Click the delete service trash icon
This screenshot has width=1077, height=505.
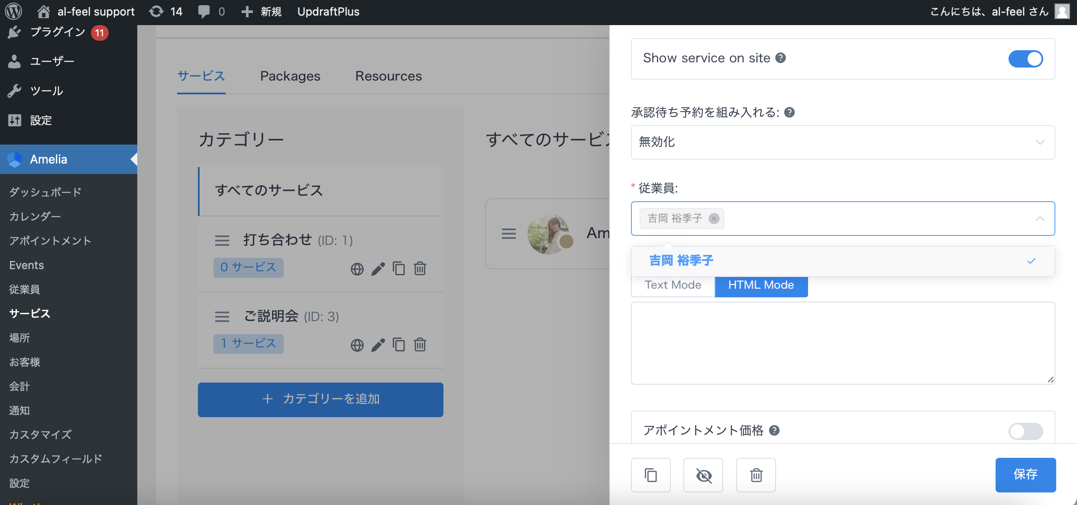click(x=756, y=475)
